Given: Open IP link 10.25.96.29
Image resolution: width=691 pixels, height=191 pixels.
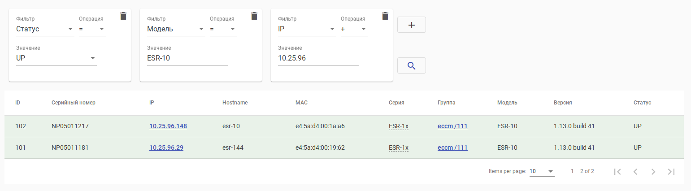Looking at the screenshot, I should pyautogui.click(x=166, y=148).
